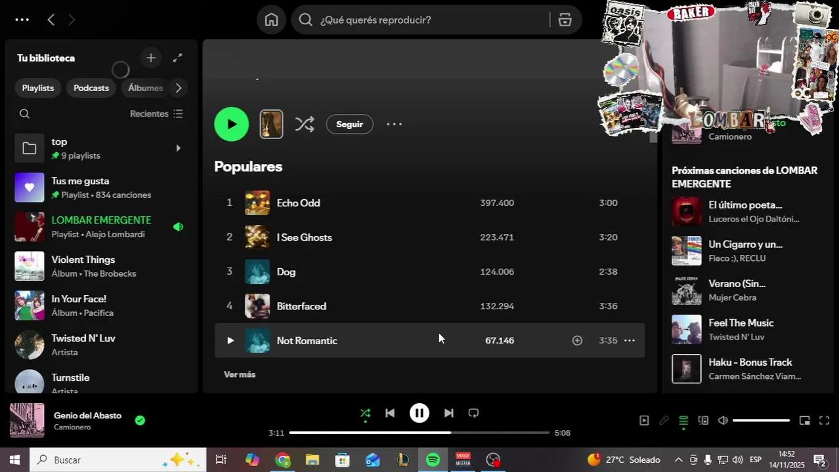The image size is (839, 472).
Task: Open the Tus me gusta playlist
Action: (101, 187)
